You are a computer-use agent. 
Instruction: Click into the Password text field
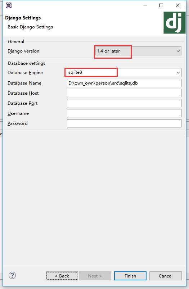coord(124,123)
